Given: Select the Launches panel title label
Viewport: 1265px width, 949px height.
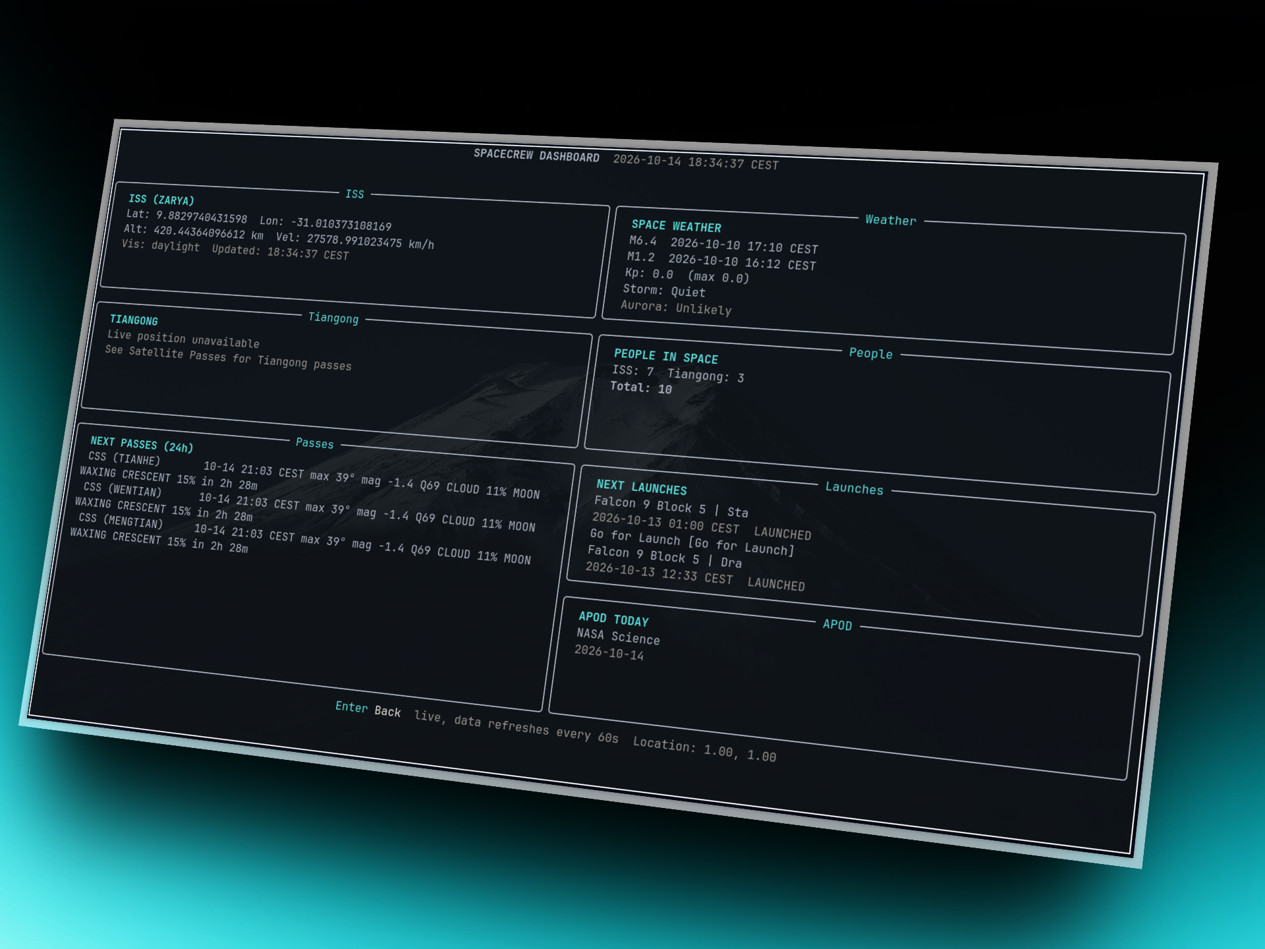Looking at the screenshot, I should [854, 488].
